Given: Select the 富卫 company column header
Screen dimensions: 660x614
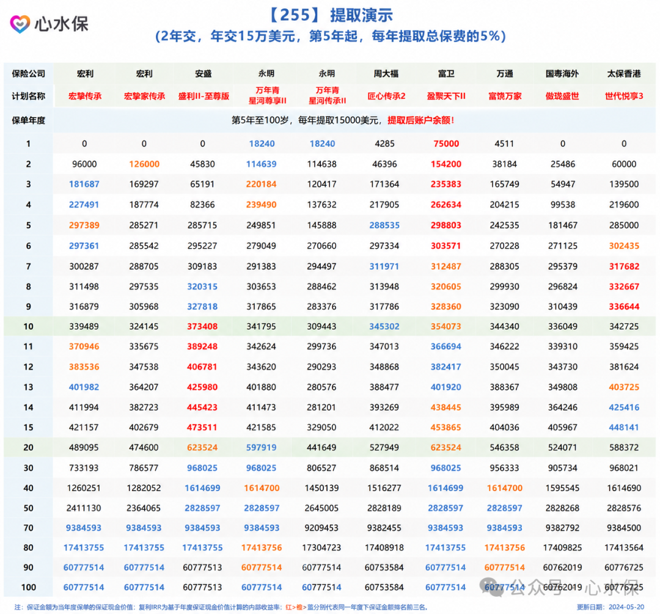Looking at the screenshot, I should pos(446,74).
